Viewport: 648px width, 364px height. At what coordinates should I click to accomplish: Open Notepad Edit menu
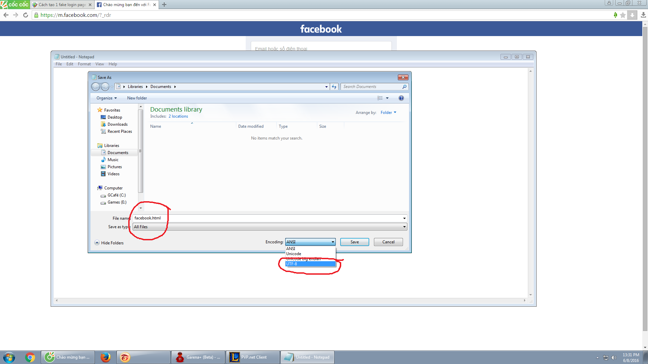tap(70, 64)
